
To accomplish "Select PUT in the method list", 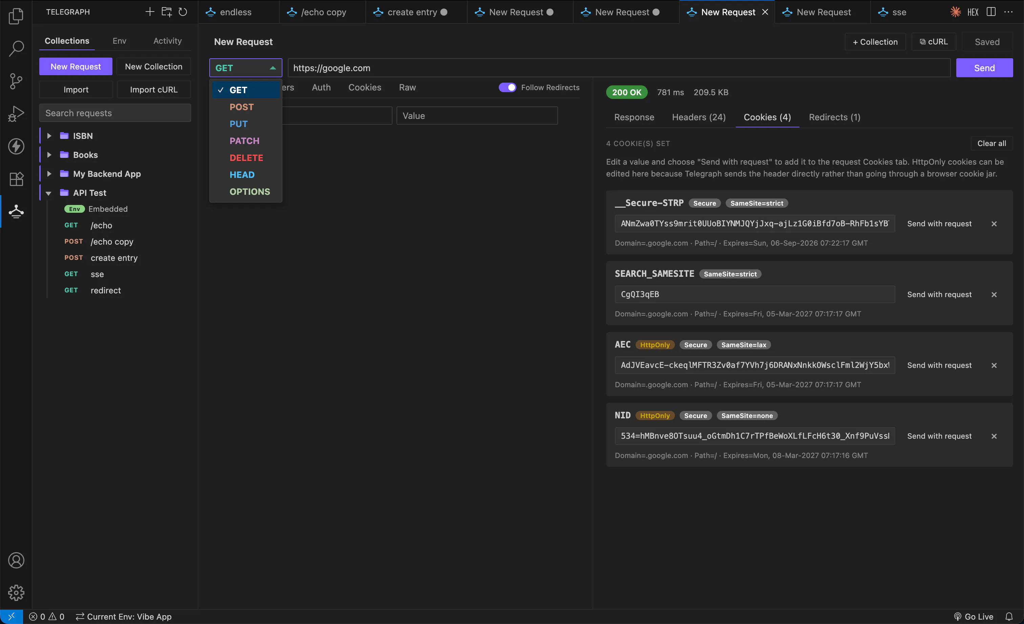I will click(245, 124).
